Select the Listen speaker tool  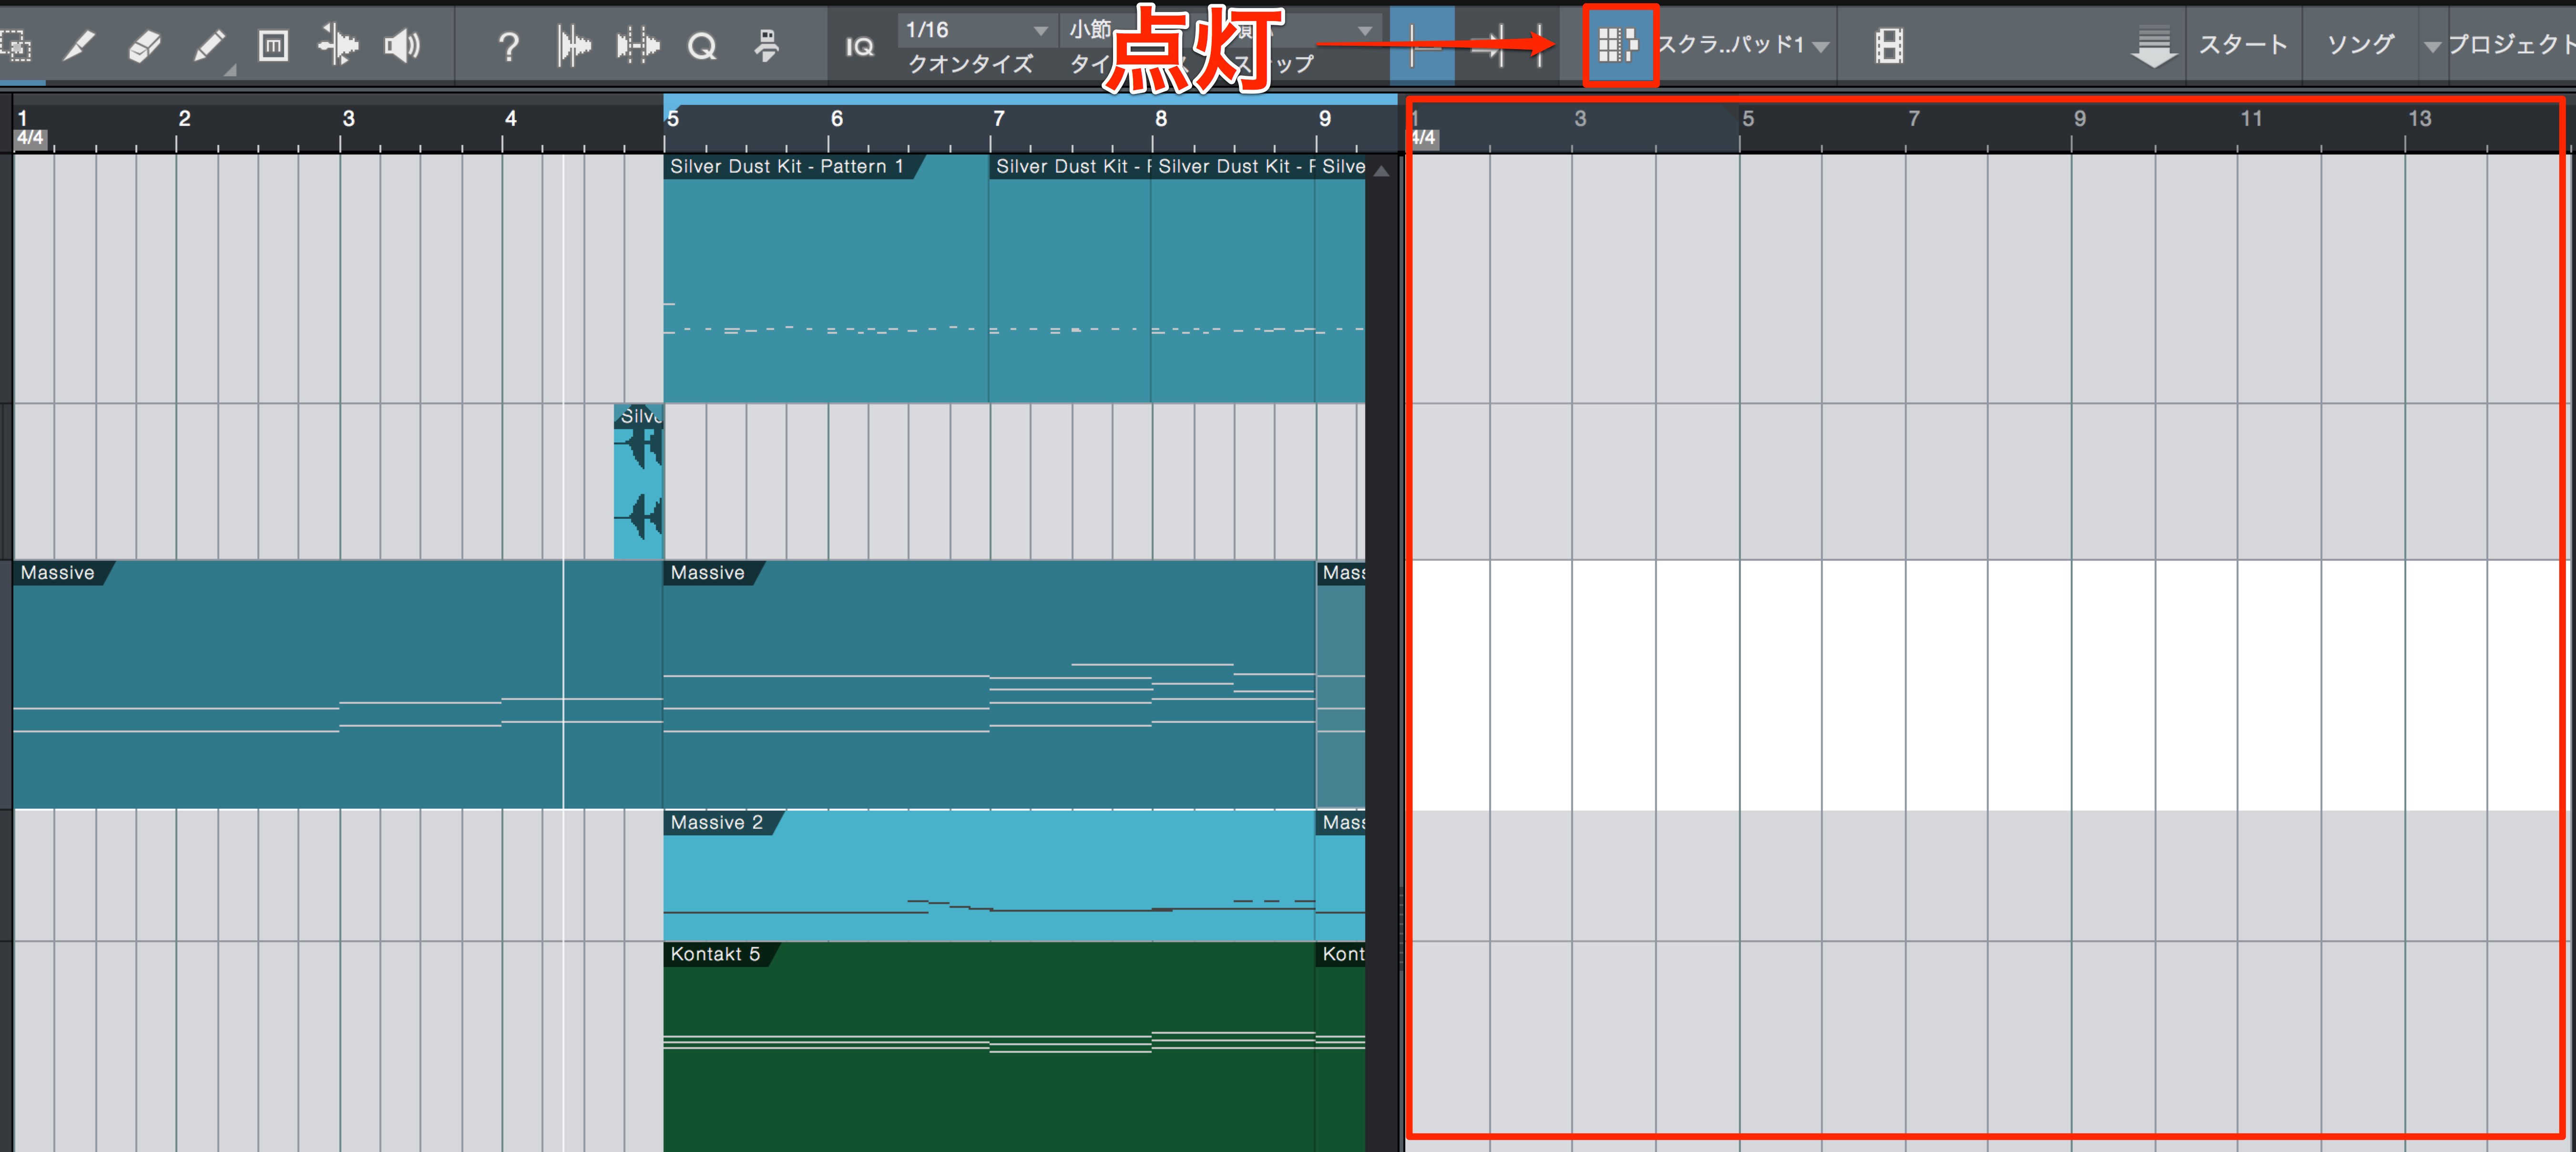pos(402,46)
